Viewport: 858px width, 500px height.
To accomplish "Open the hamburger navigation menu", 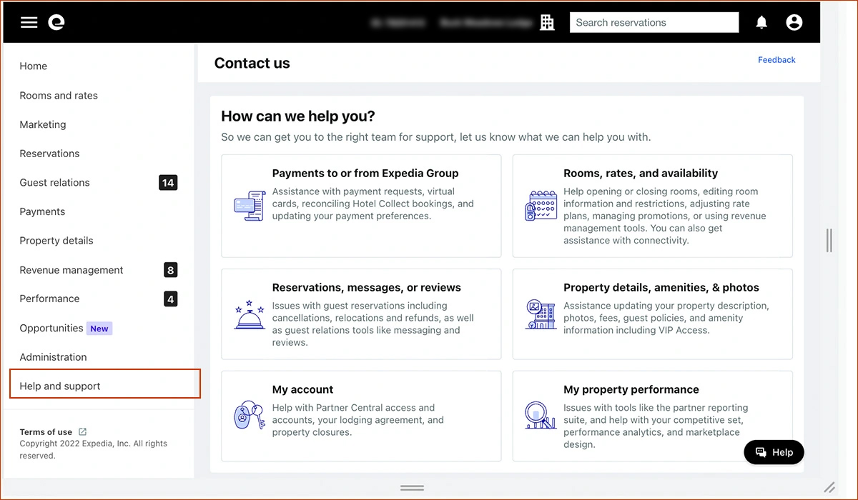I will (29, 23).
